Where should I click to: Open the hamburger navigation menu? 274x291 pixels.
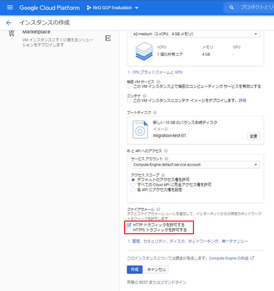click(10, 8)
